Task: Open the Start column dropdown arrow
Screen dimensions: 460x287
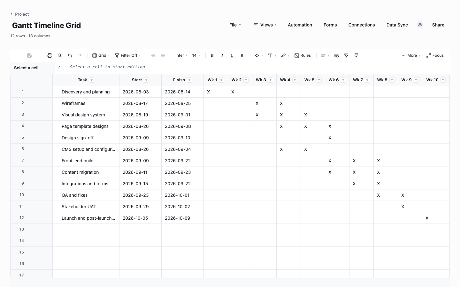Action: coord(146,80)
